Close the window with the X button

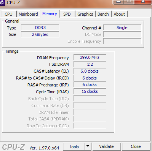pyautogui.click(x=143, y=2)
